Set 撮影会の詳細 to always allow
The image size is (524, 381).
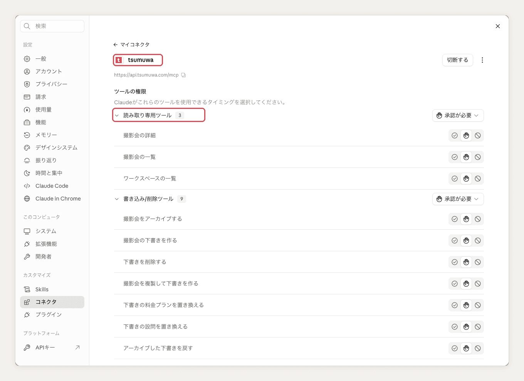(x=455, y=135)
